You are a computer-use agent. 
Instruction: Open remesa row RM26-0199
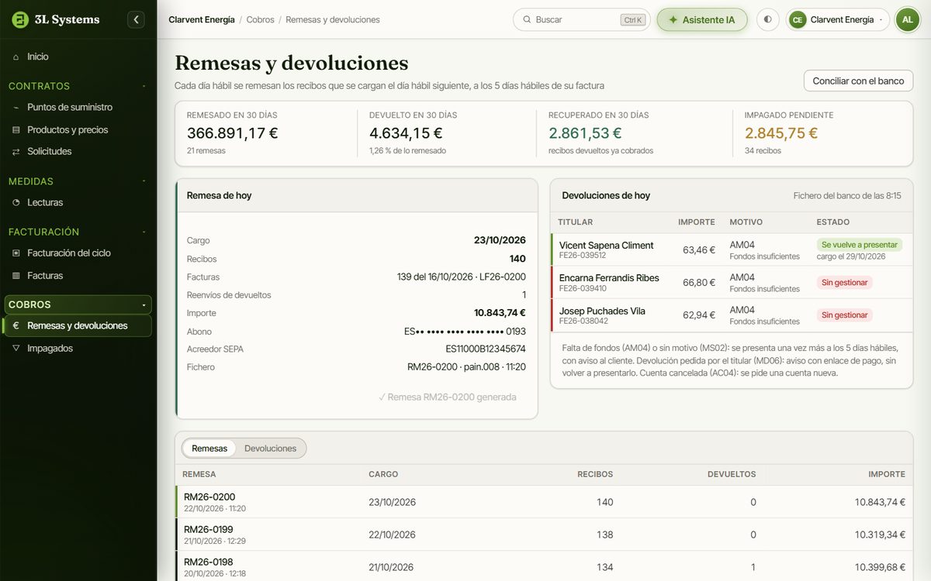point(544,535)
